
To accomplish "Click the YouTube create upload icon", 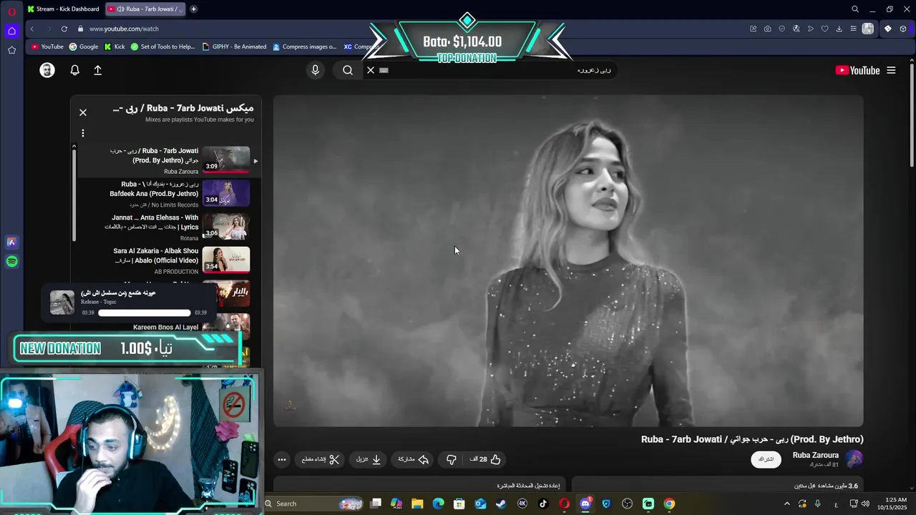I will coord(98,70).
